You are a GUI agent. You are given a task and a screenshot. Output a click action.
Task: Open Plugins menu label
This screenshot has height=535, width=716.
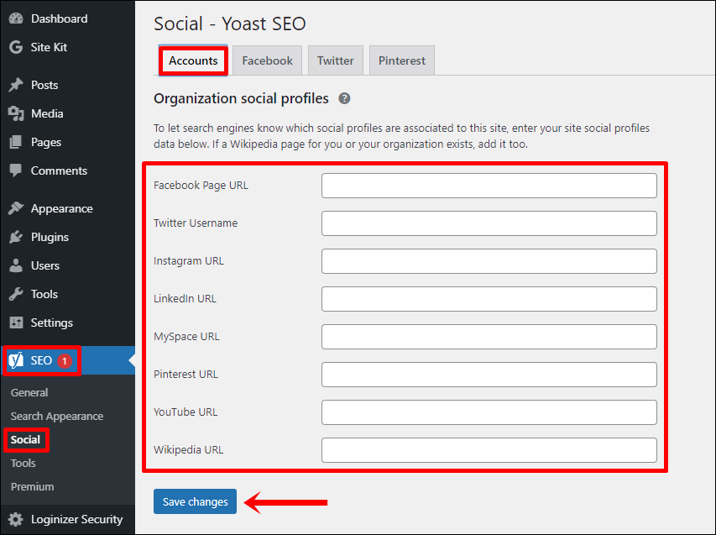50,238
